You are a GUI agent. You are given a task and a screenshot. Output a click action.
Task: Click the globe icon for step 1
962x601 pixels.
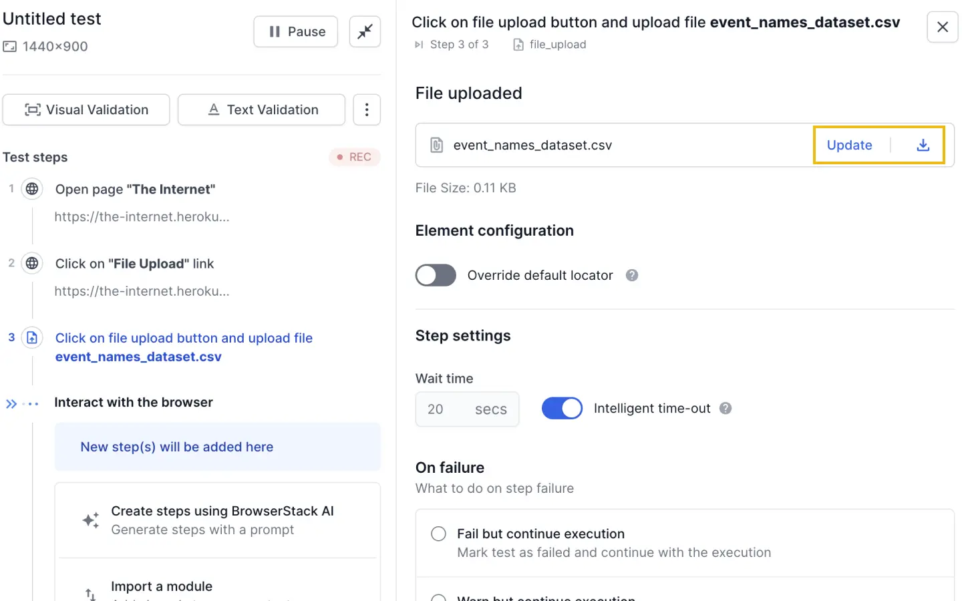pos(32,189)
